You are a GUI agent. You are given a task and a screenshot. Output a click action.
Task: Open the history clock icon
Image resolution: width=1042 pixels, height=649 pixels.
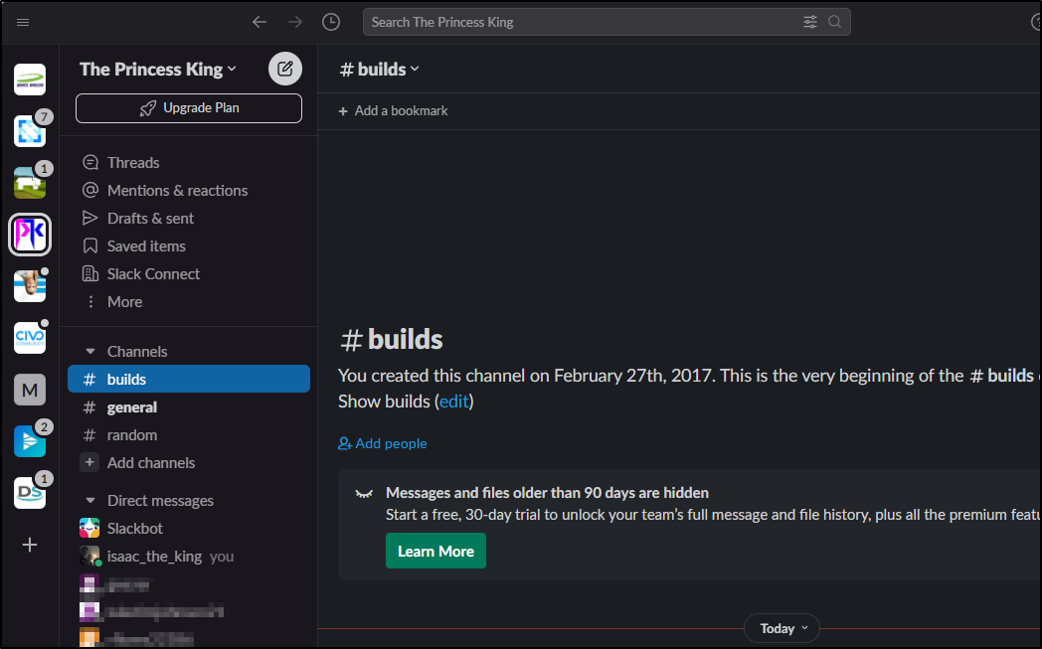(x=331, y=22)
